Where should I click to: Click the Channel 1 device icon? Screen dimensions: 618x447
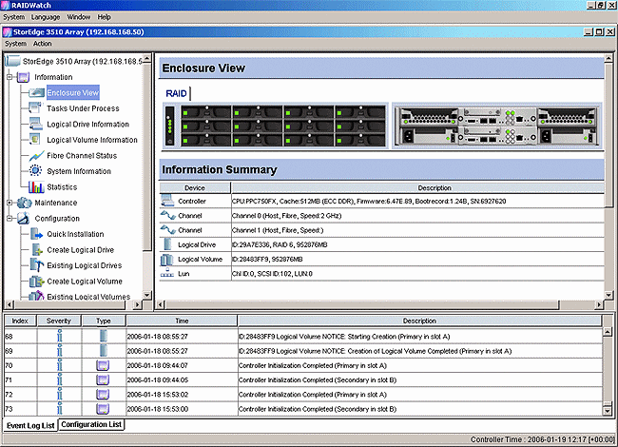pos(167,230)
